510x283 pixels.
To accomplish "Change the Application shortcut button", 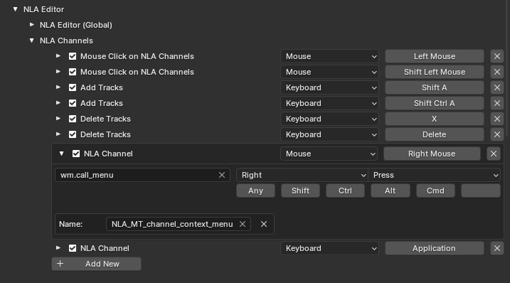I will [435, 248].
